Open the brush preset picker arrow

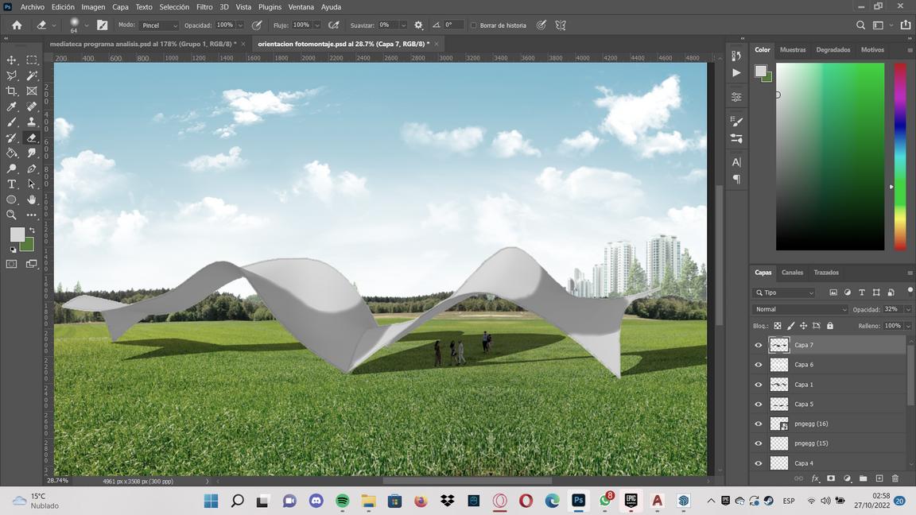point(87,25)
